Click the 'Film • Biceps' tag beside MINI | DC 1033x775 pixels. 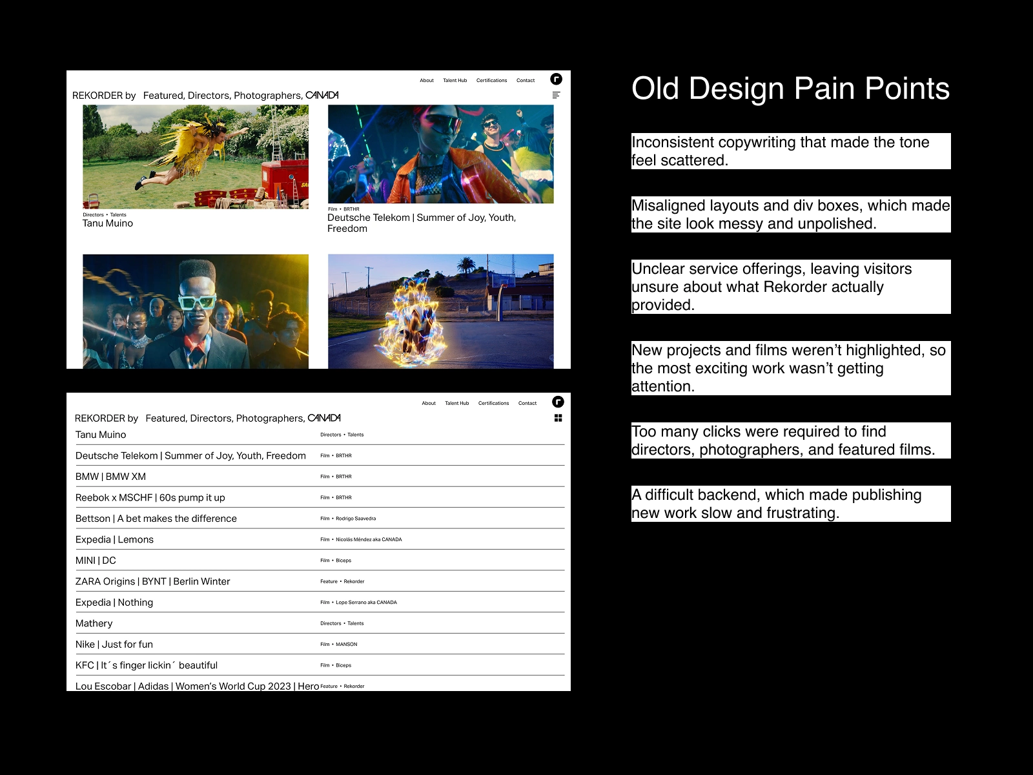336,561
